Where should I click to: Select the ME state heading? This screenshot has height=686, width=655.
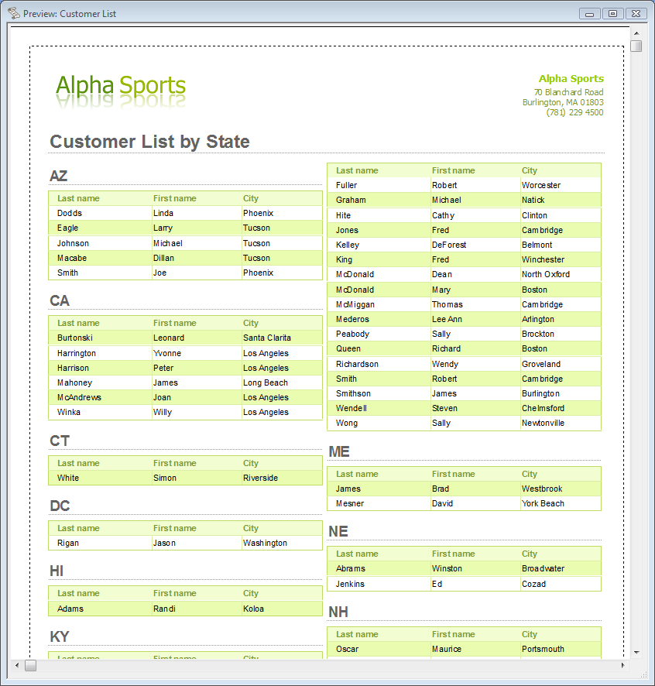pyautogui.click(x=339, y=451)
